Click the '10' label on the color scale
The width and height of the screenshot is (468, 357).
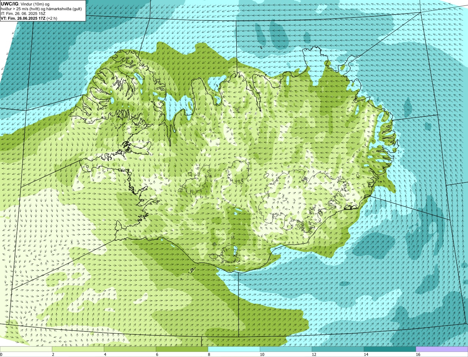point(262,354)
